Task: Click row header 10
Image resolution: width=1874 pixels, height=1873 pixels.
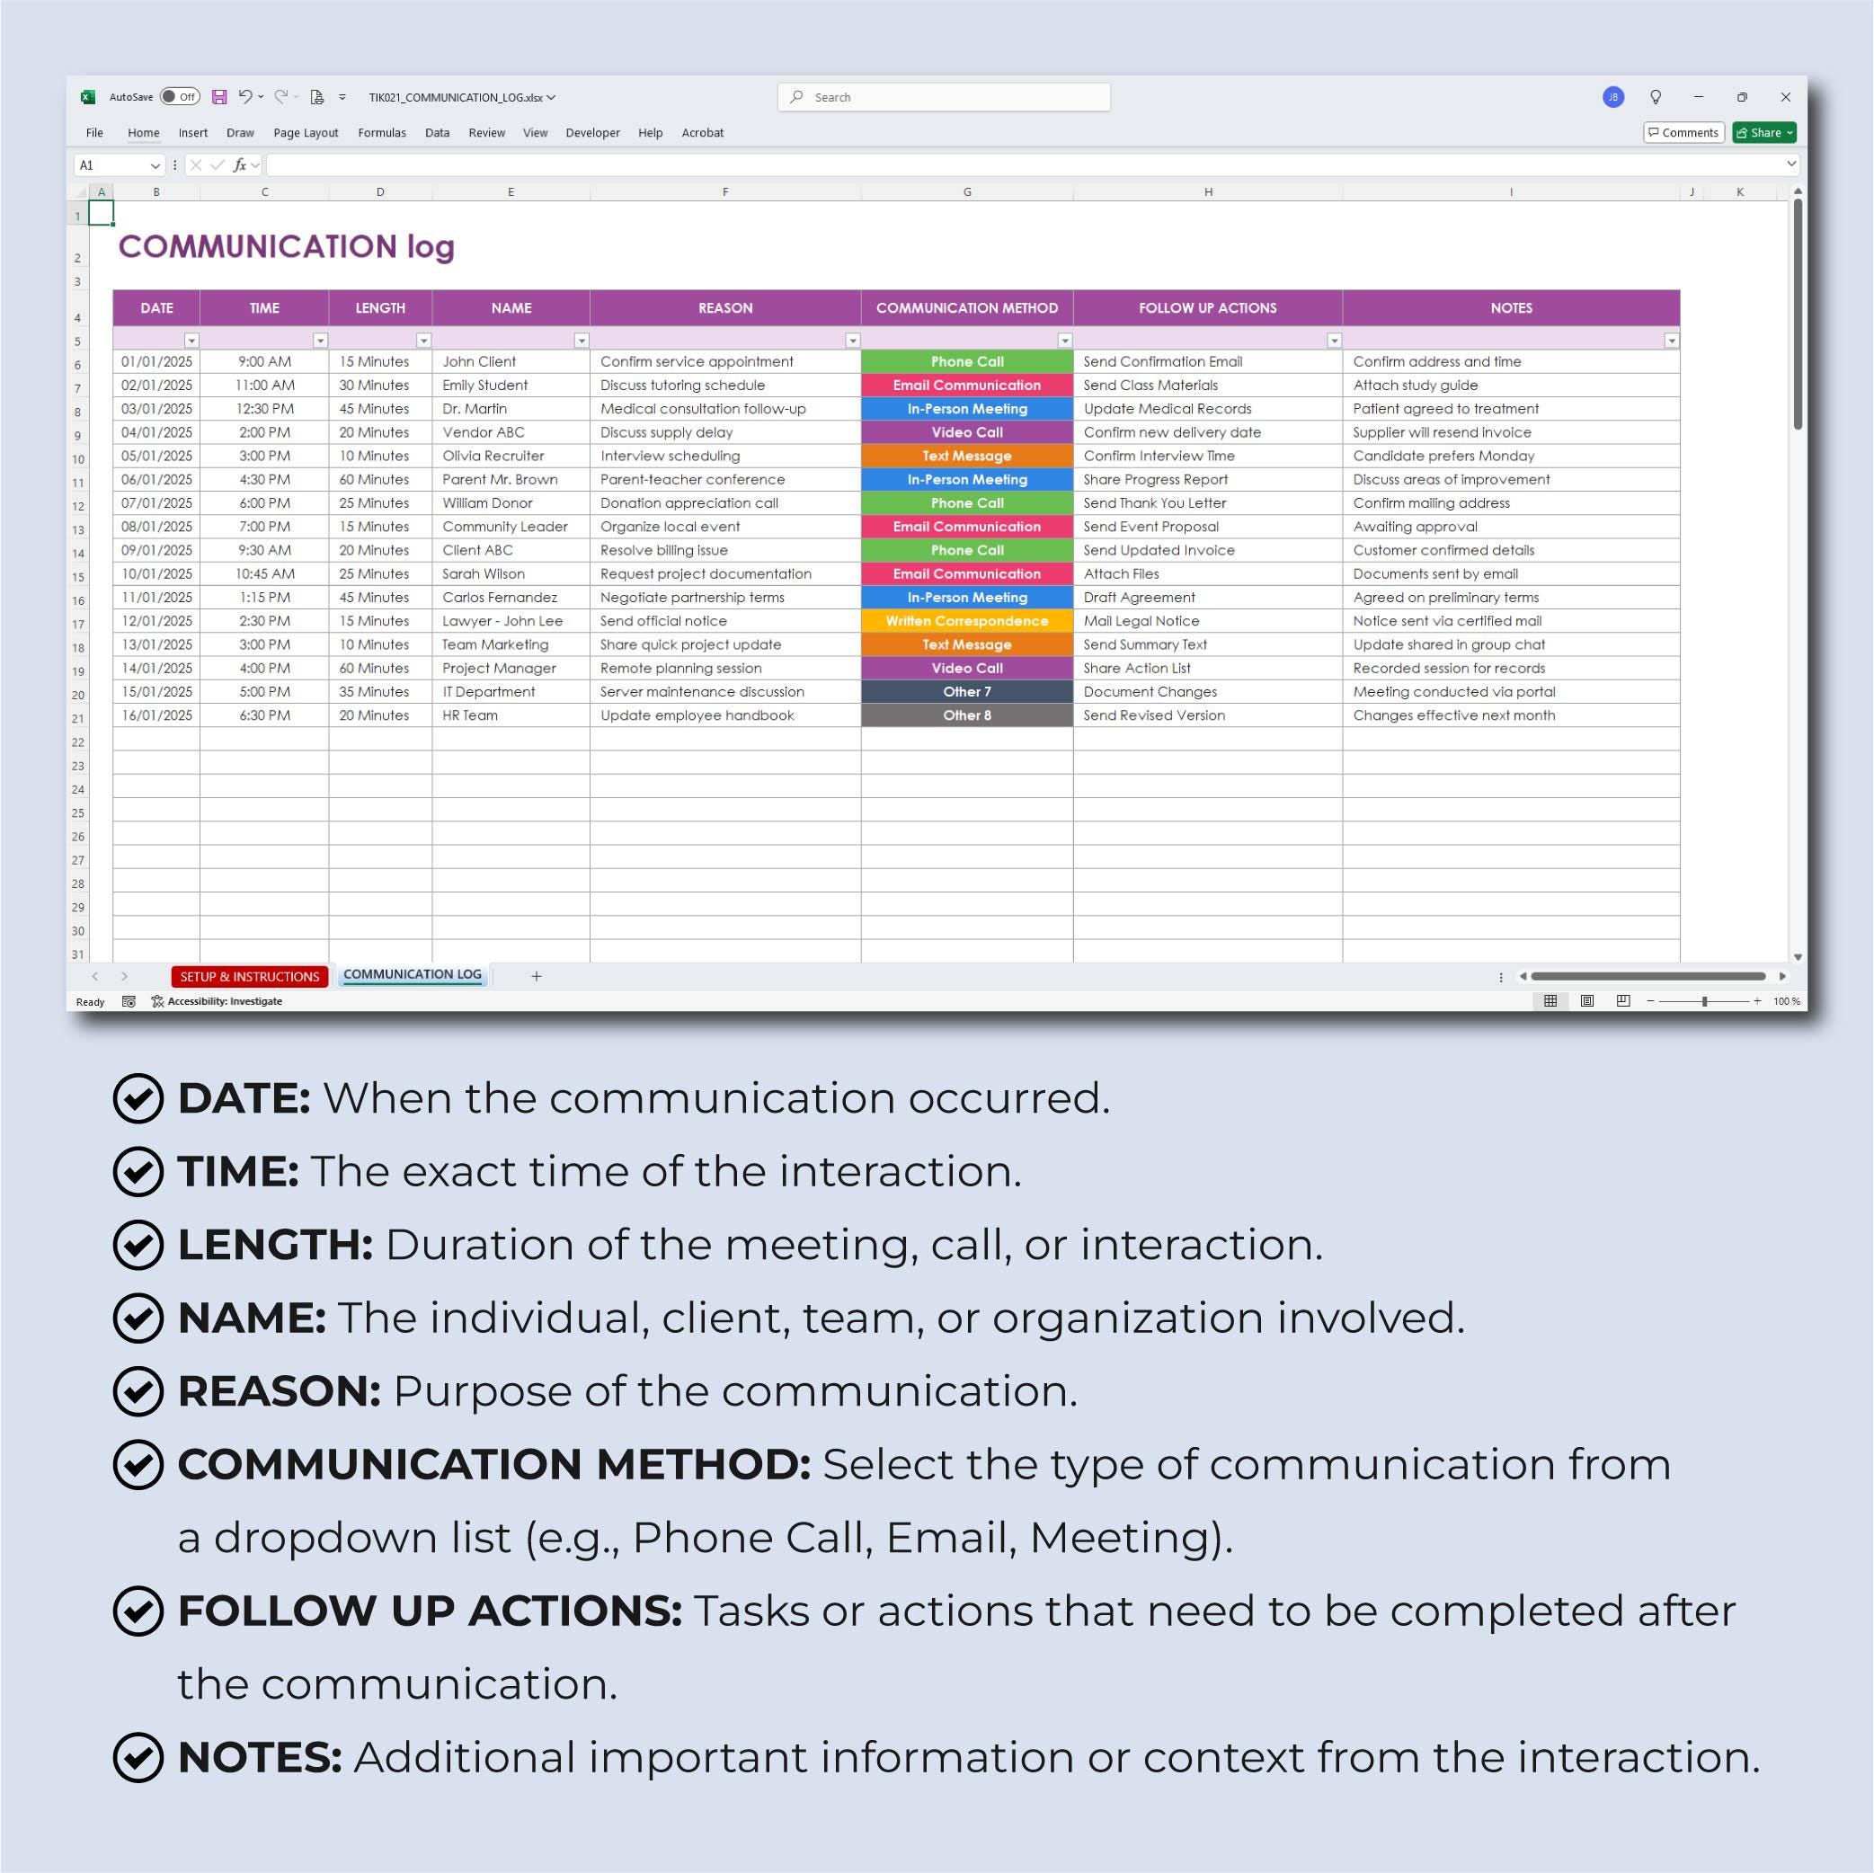Action: point(77,458)
